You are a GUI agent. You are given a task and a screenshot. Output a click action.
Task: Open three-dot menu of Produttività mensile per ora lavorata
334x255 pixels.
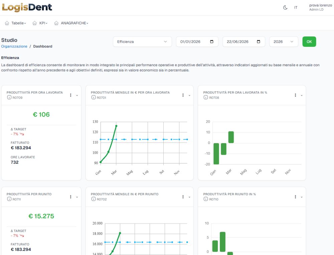pos(183,95)
